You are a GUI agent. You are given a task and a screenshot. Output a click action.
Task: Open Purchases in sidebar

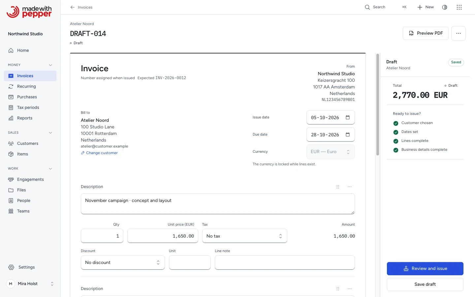(x=30, y=97)
